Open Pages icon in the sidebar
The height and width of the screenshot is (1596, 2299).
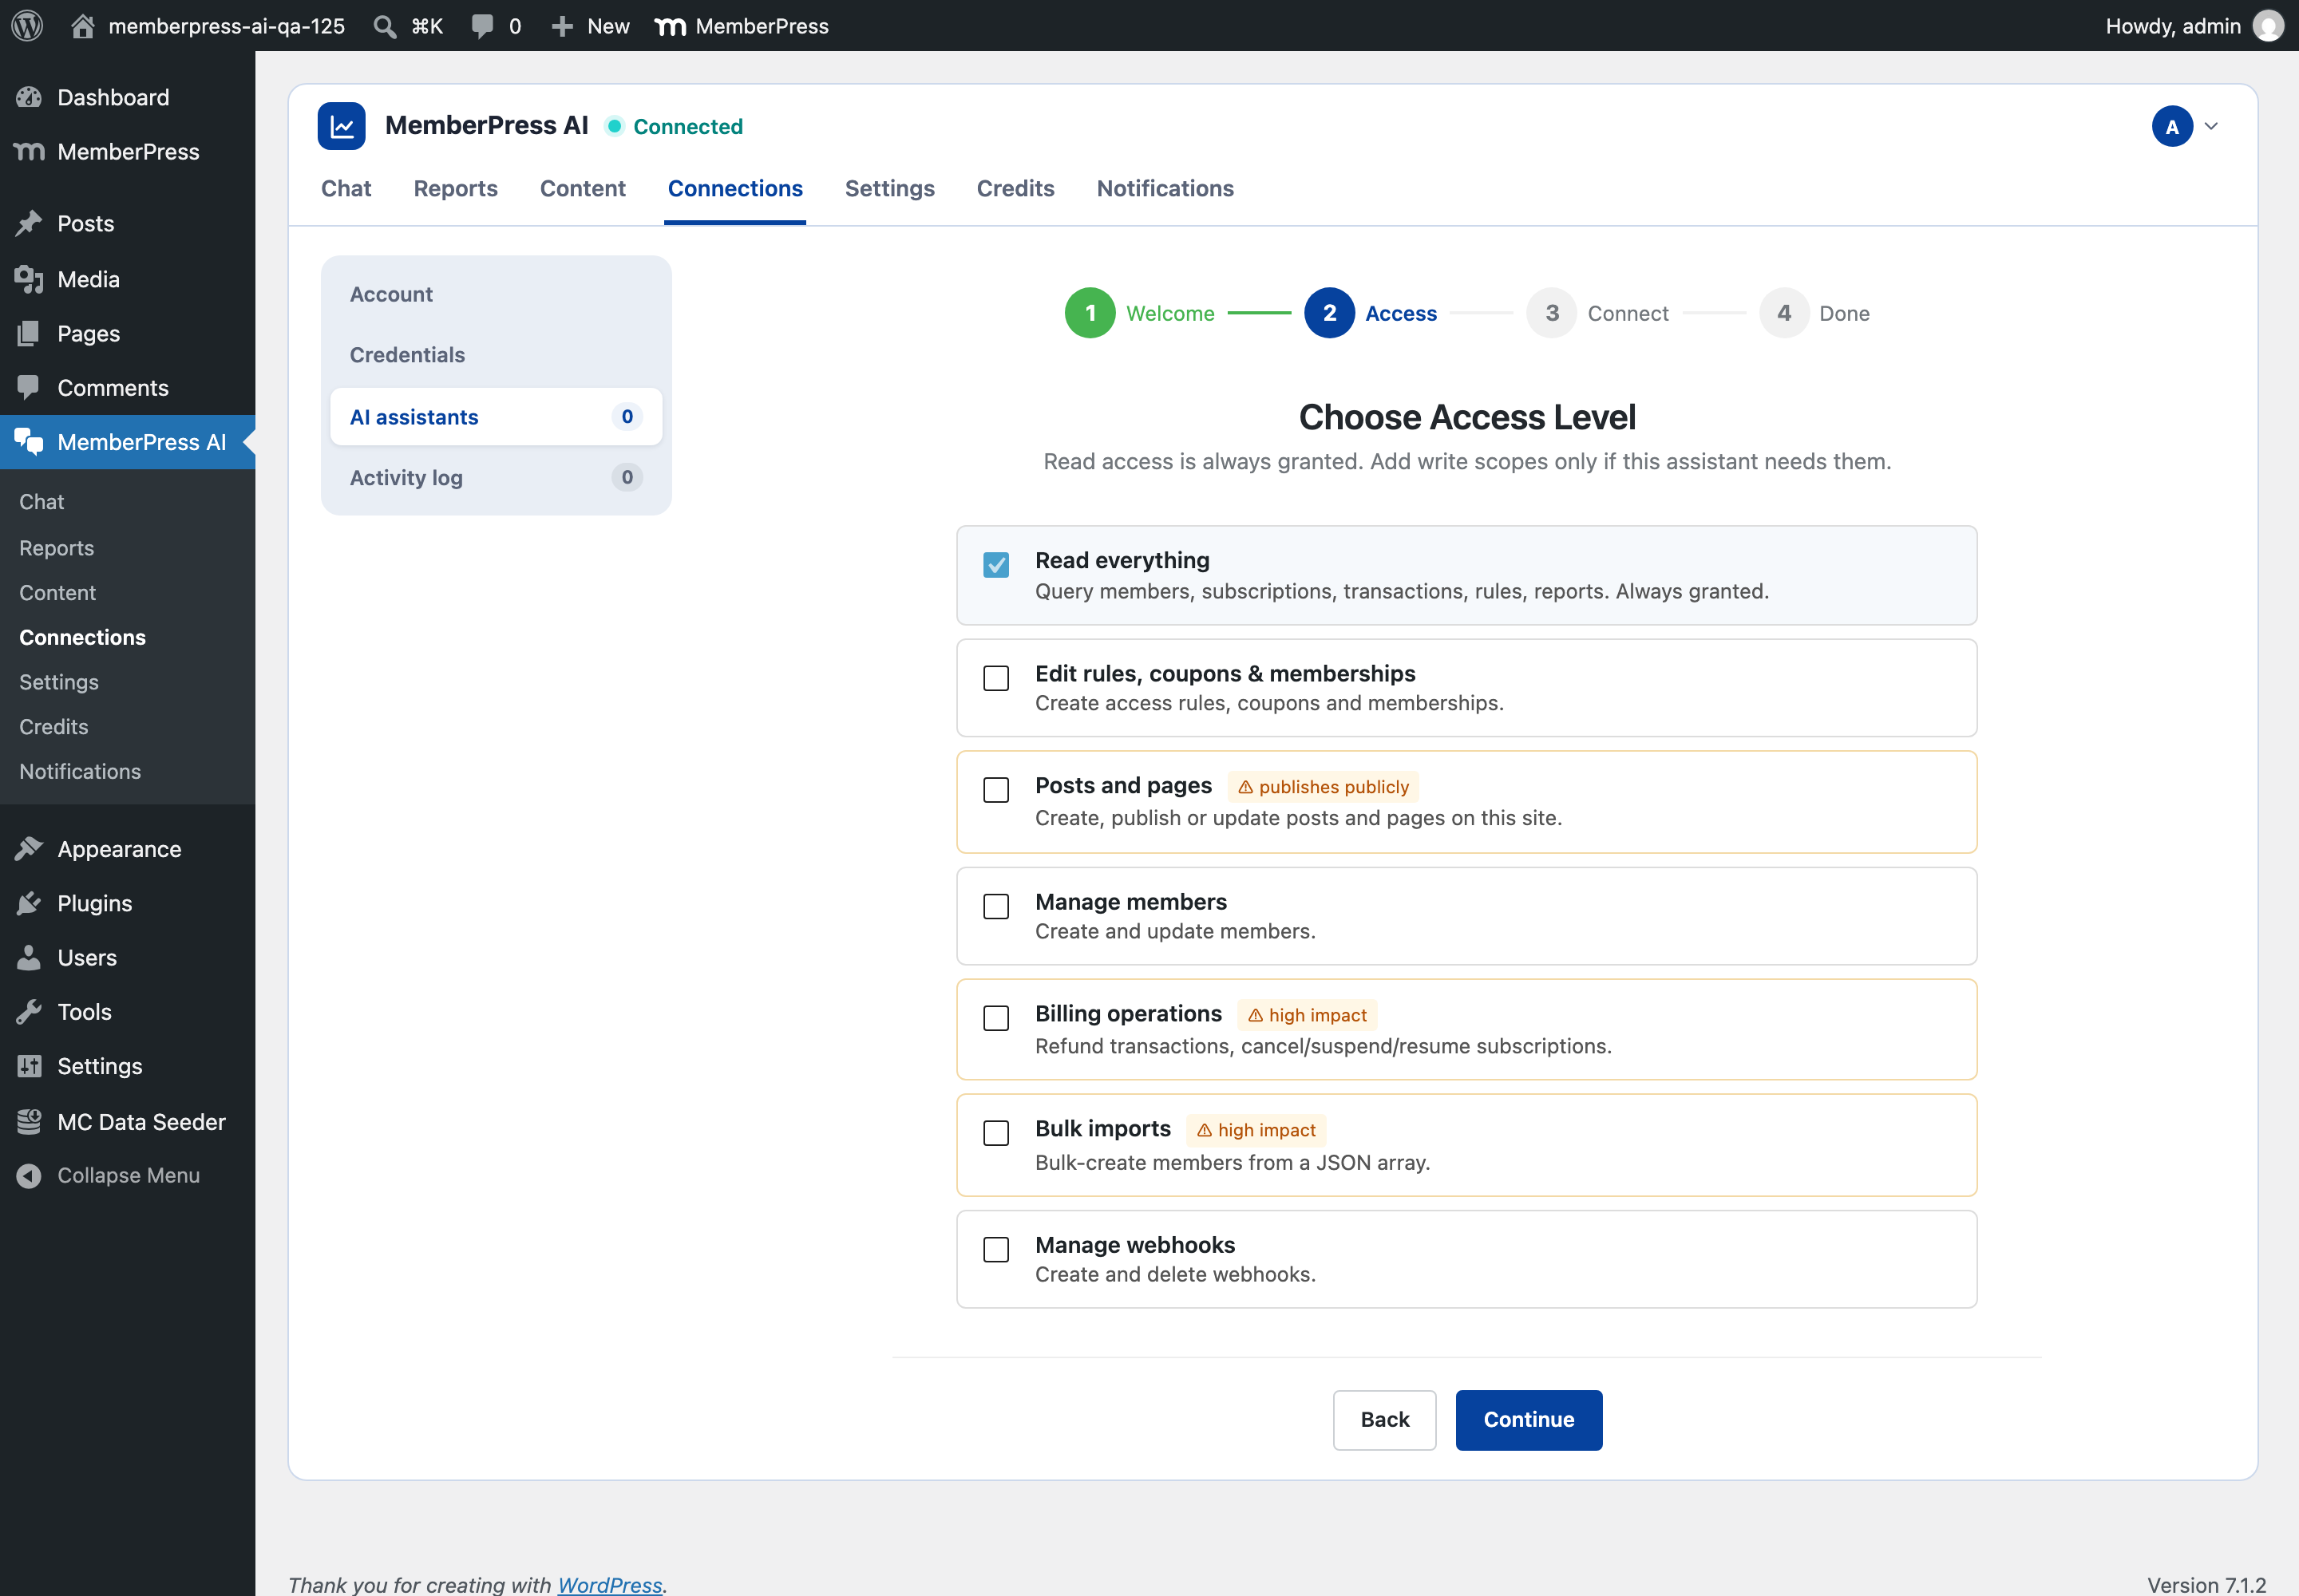click(29, 333)
